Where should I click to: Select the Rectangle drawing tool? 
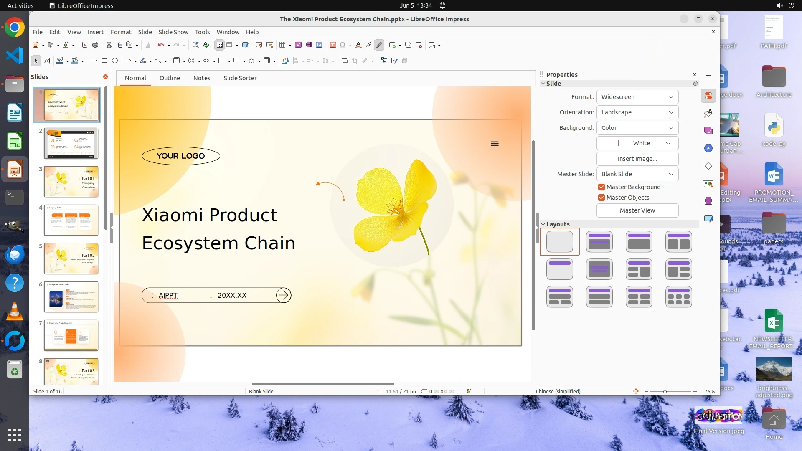pyautogui.click(x=104, y=61)
